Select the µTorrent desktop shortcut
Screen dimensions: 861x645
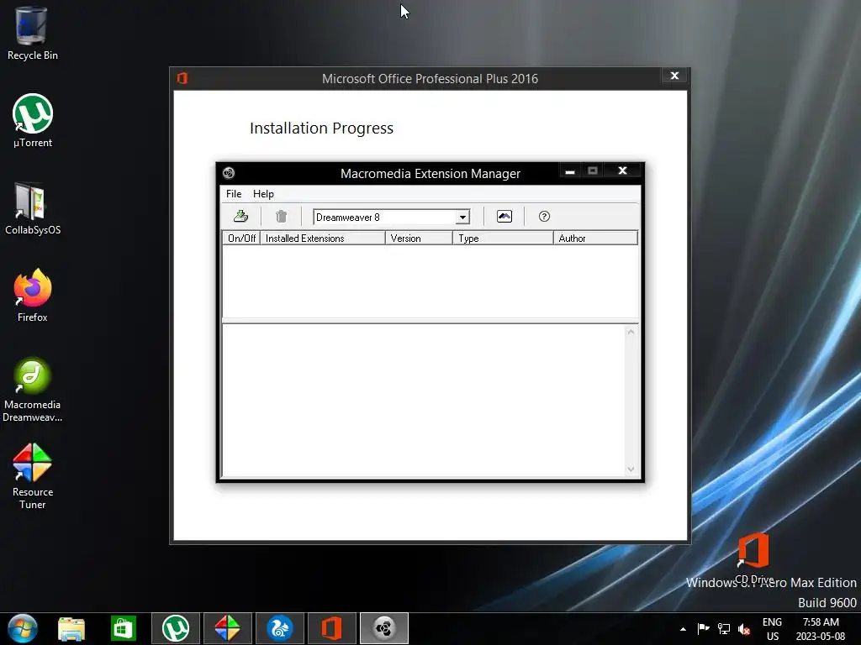click(33, 121)
